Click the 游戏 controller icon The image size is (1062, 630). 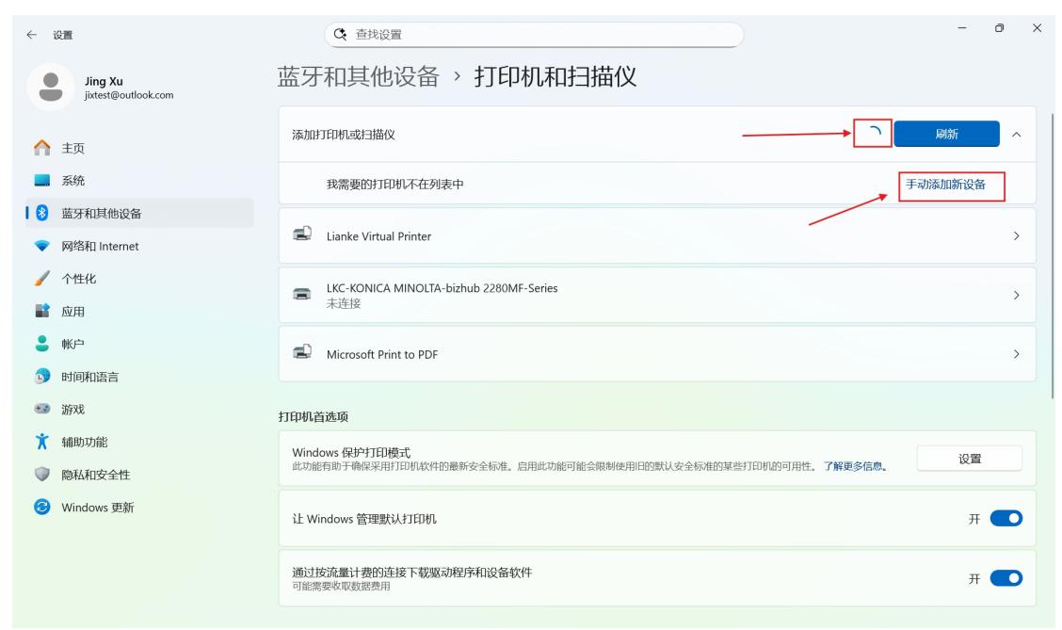[42, 409]
